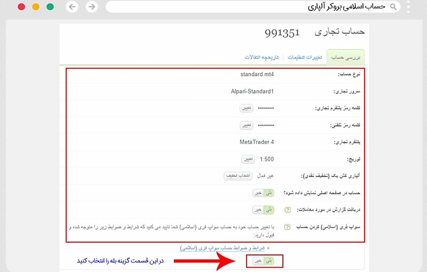Click masked password dots for کلمه رمز پلتفرم تجاری
This screenshot has width=427, height=272.
(x=266, y=108)
